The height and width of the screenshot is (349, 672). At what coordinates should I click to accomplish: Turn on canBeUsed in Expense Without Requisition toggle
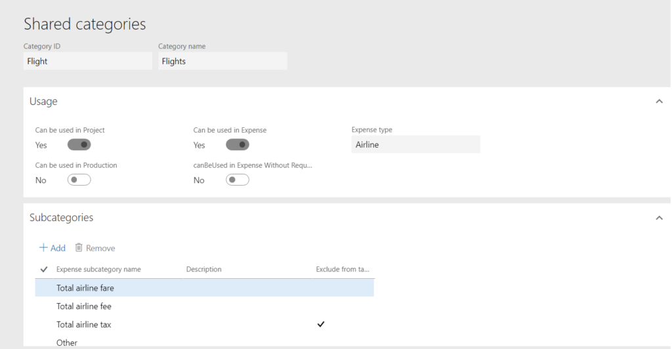tap(237, 180)
